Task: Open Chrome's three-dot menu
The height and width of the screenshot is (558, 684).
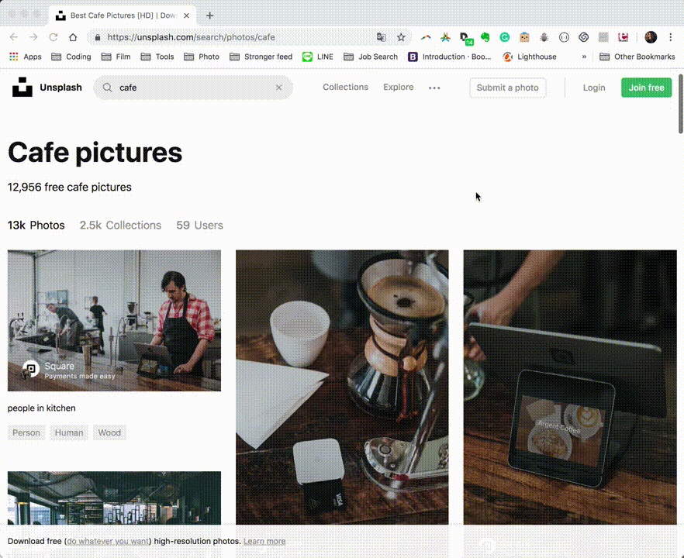Action: pos(671,37)
